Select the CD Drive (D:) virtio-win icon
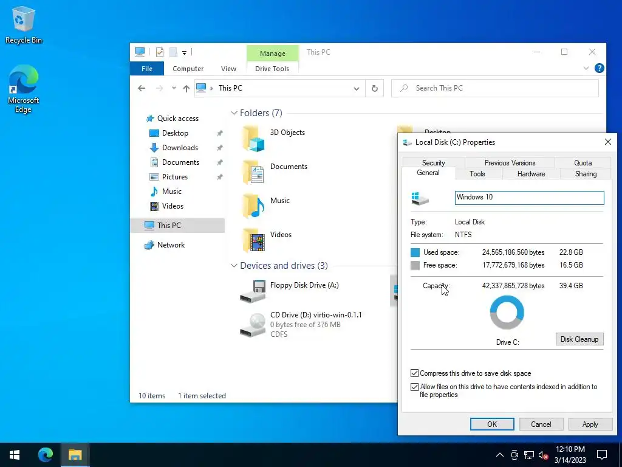This screenshot has height=467, width=622. pyautogui.click(x=253, y=325)
